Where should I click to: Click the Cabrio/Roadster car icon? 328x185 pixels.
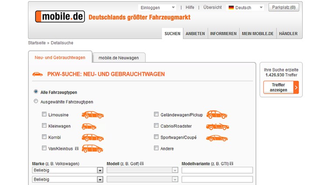[x=217, y=127]
